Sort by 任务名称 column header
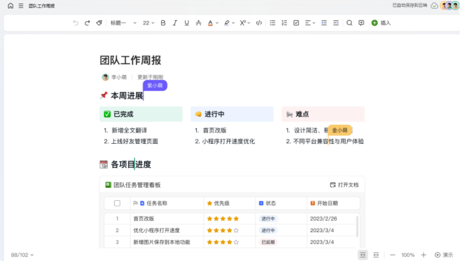The image size is (460, 261). pos(157,203)
